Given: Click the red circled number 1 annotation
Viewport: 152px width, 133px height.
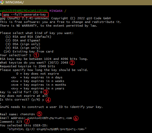Looking at the screenshot, I should point(36,55).
